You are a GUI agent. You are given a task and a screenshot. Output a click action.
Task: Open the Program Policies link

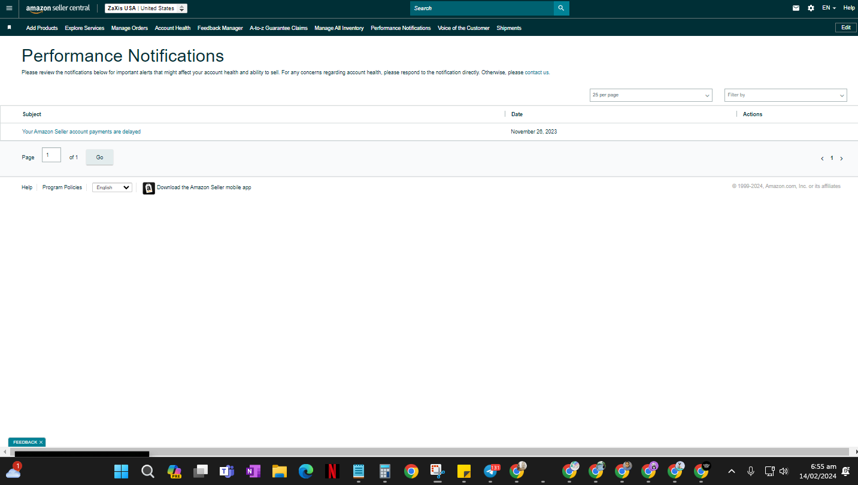point(62,187)
